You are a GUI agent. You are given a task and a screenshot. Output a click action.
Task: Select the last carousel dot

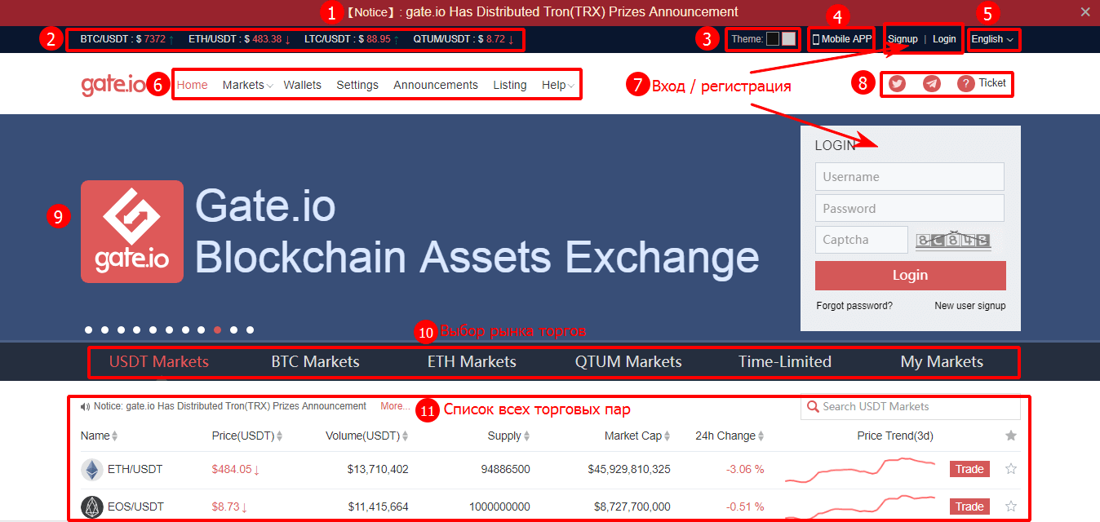click(x=250, y=330)
